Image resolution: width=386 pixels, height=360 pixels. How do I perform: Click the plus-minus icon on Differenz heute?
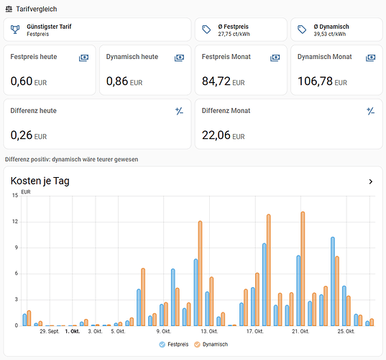(179, 111)
